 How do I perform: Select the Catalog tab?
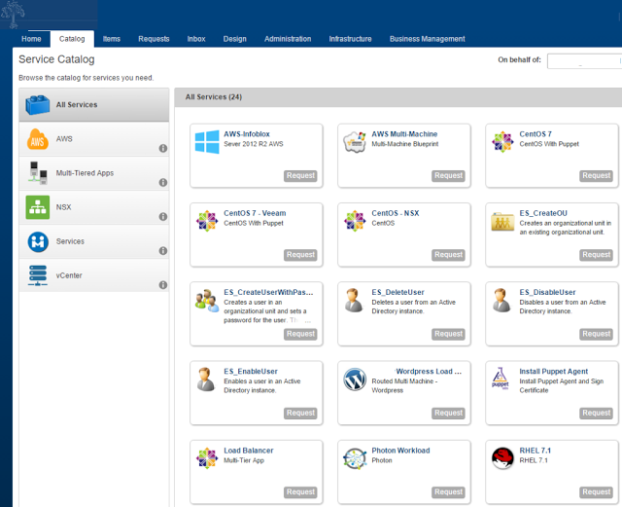coord(72,39)
